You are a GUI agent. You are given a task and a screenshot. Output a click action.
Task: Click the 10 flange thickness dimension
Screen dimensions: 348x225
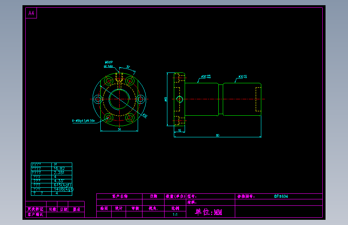click(x=179, y=131)
